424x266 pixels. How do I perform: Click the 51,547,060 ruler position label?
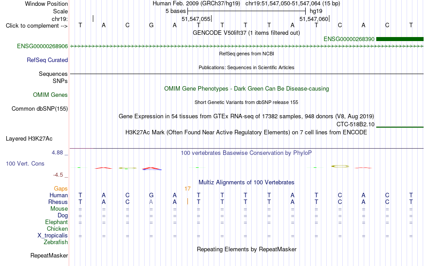pyautogui.click(x=314, y=19)
